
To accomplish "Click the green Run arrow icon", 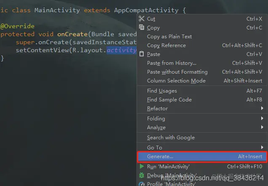I will tap(142, 166).
